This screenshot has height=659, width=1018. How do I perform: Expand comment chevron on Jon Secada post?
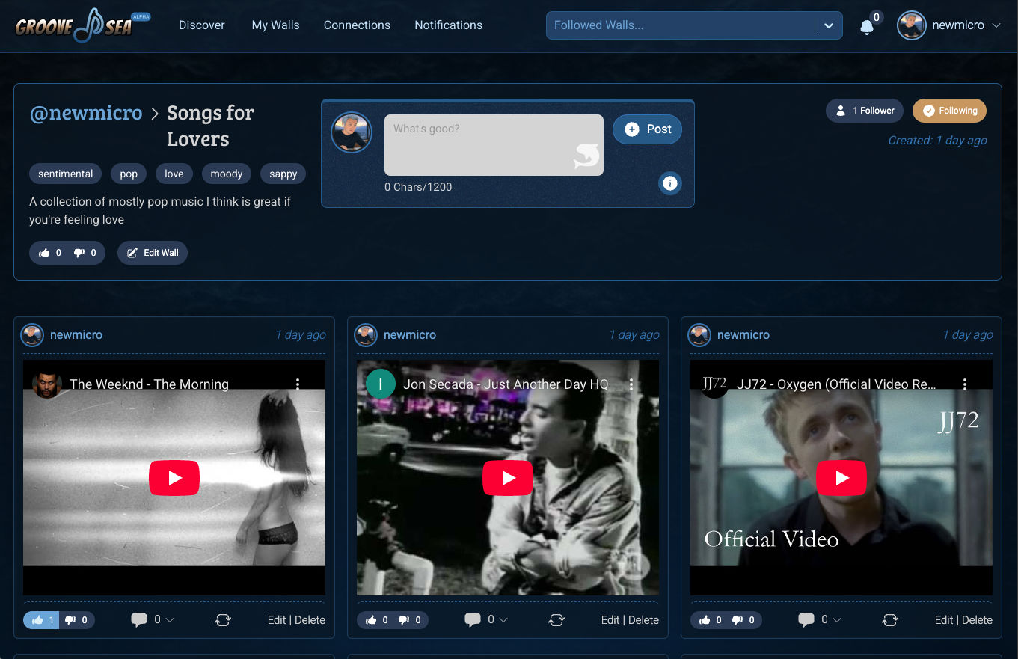(503, 620)
